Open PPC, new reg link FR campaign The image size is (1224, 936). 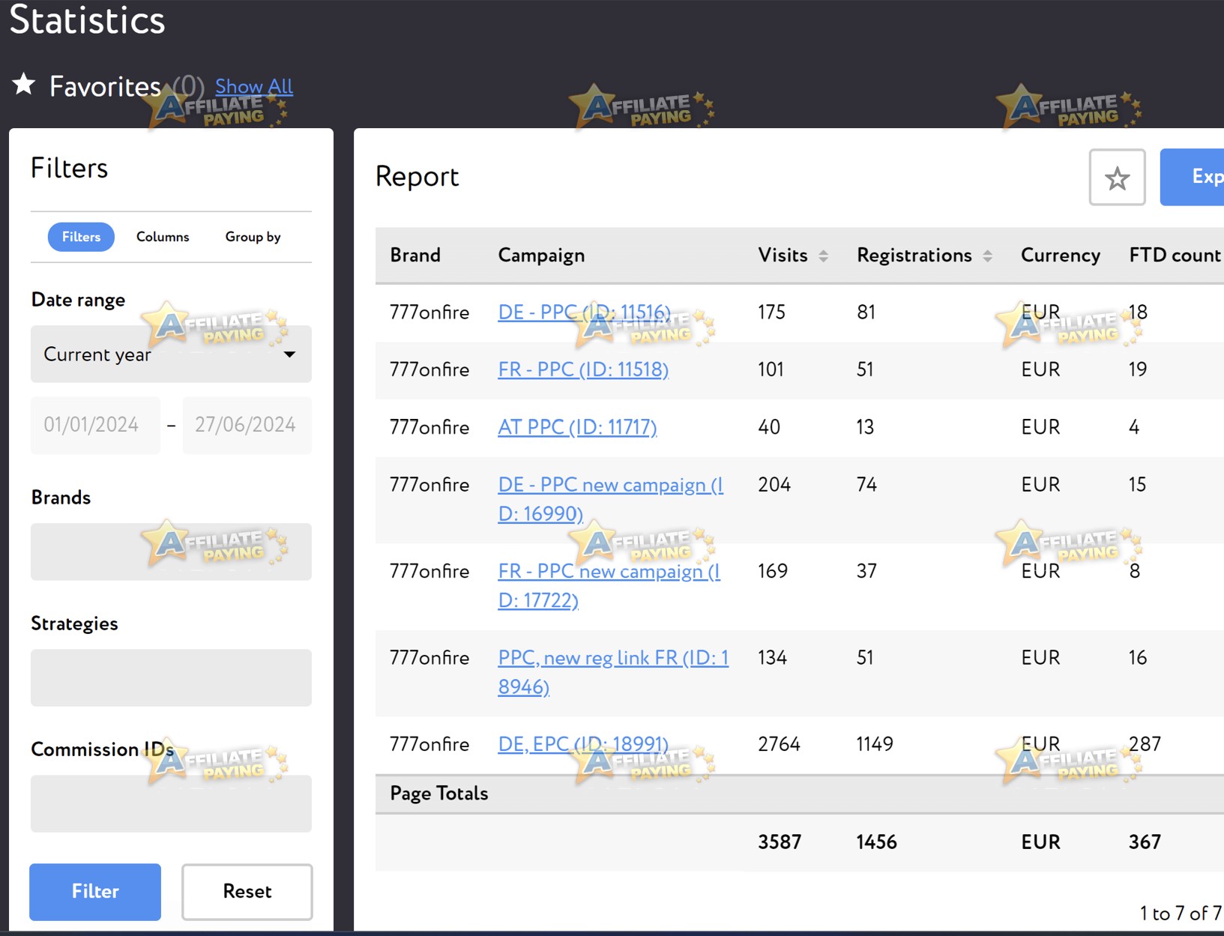(613, 672)
